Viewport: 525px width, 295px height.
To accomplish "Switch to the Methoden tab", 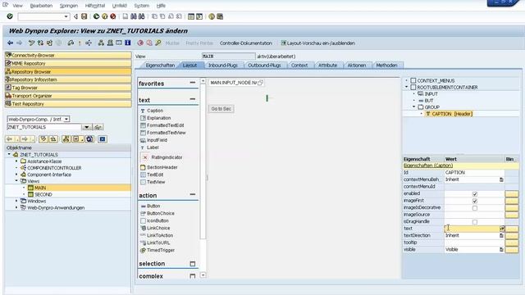I will [386, 66].
